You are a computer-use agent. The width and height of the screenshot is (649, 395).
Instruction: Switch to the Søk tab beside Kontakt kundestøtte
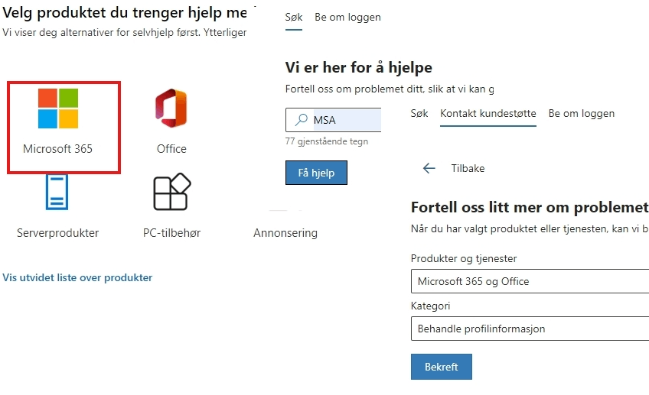pyautogui.click(x=419, y=114)
